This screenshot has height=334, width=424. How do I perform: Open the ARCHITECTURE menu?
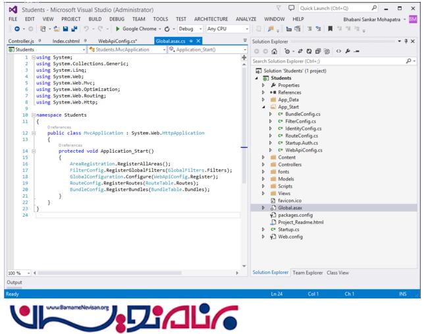211,19
